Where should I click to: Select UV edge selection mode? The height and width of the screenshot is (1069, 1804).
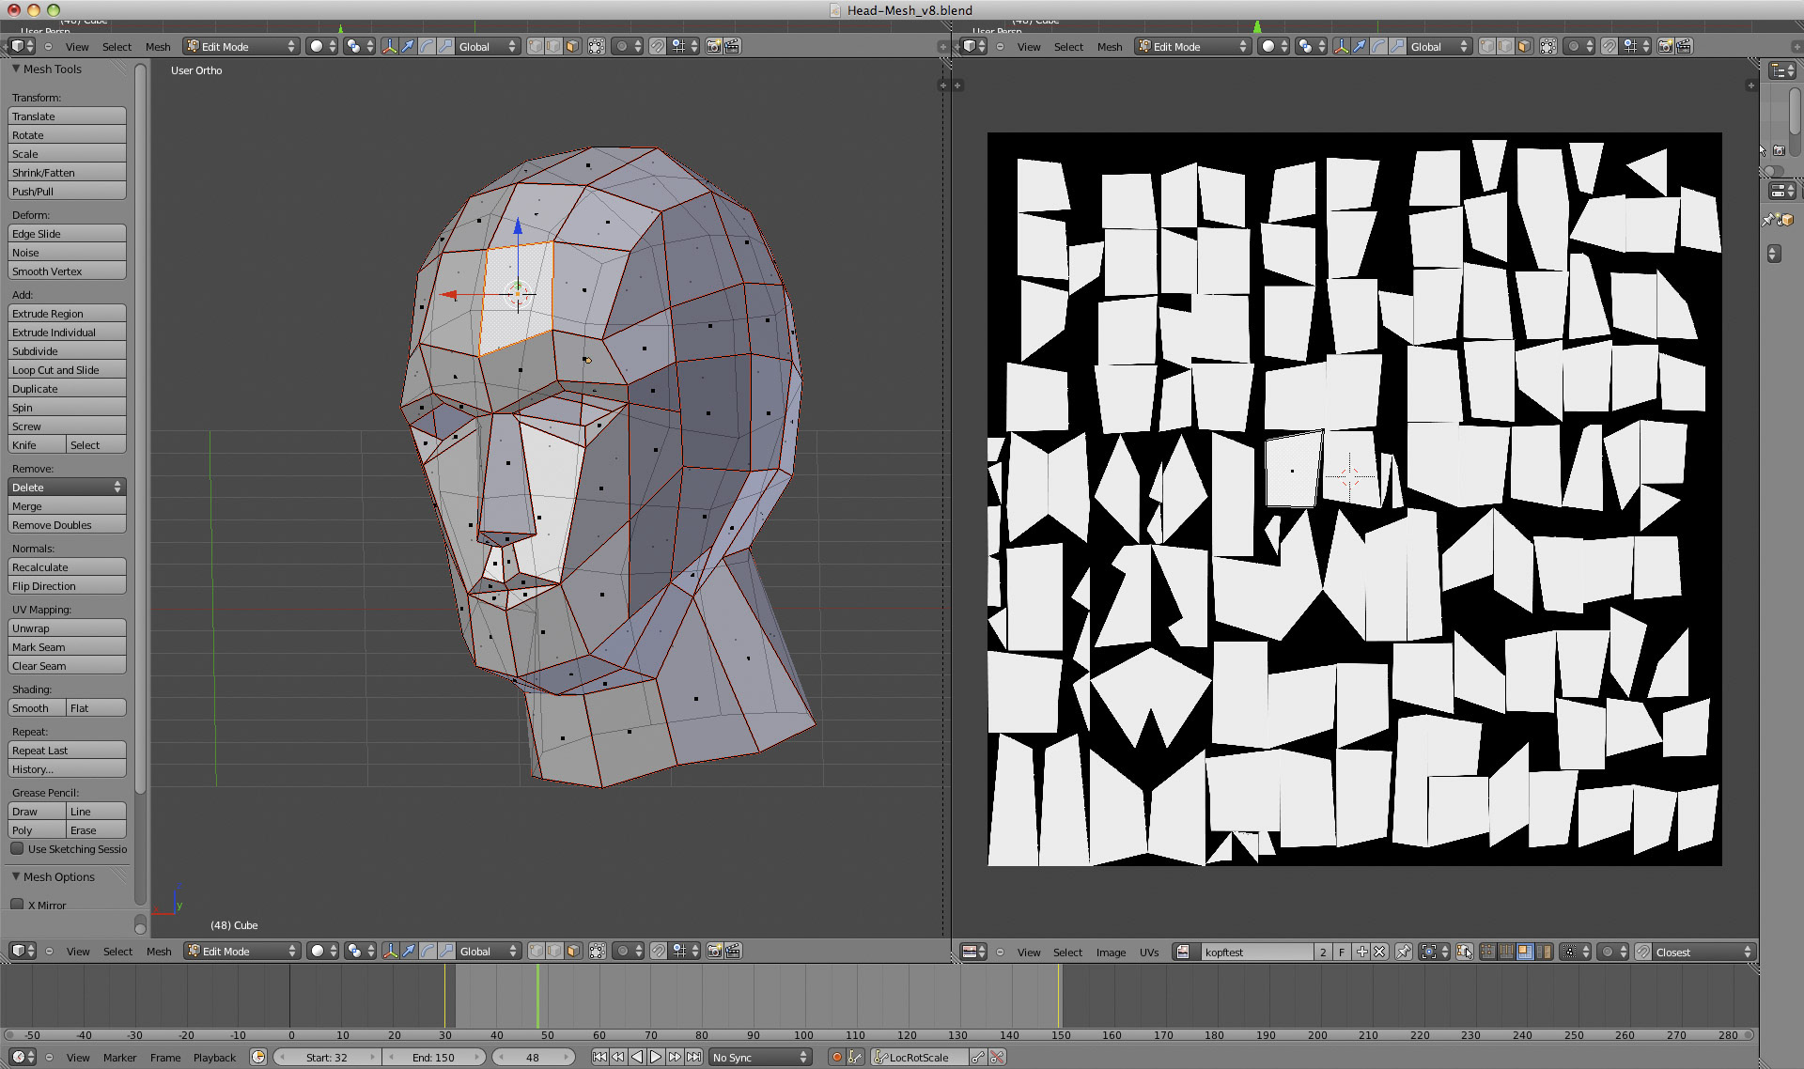coord(1507,952)
